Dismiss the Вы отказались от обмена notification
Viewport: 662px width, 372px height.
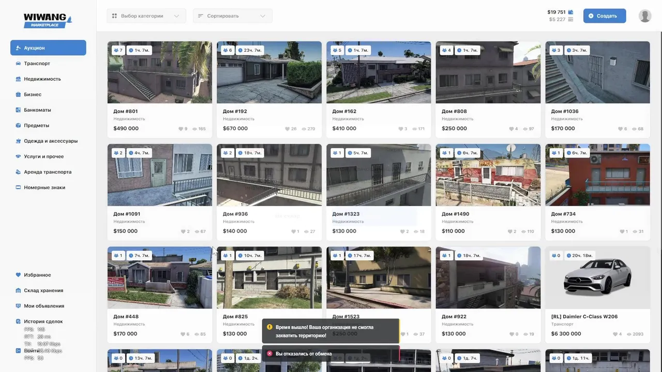[331, 354]
